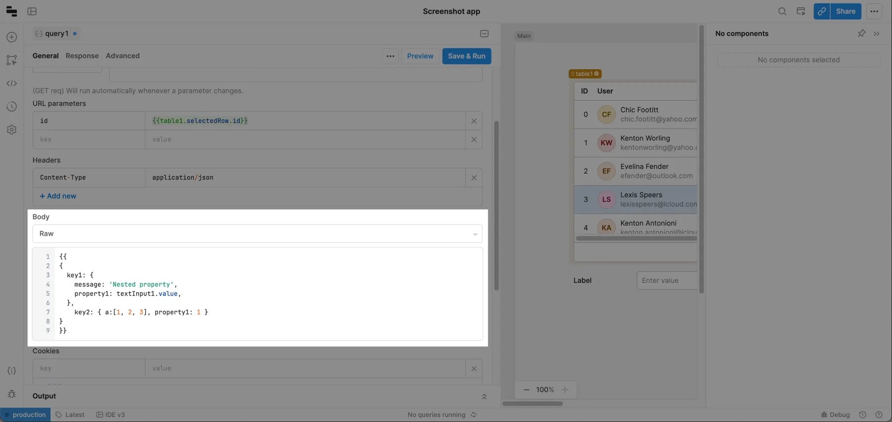Image resolution: width=892 pixels, height=422 pixels.
Task: Remove the empty URL parameter row
Action: click(x=474, y=140)
